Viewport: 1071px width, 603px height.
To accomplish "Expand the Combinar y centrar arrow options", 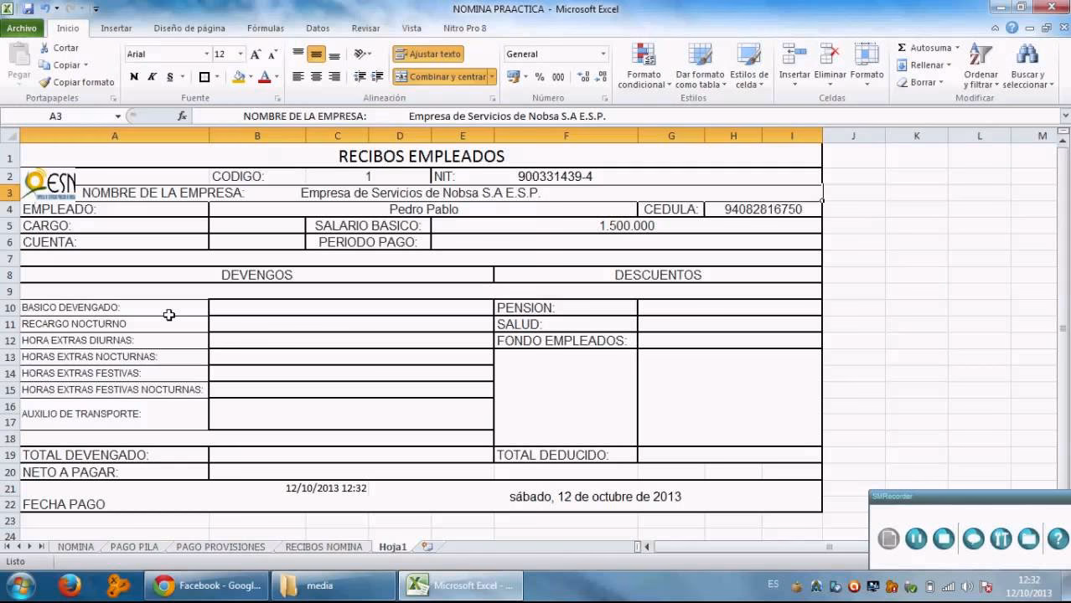I will pos(492,76).
